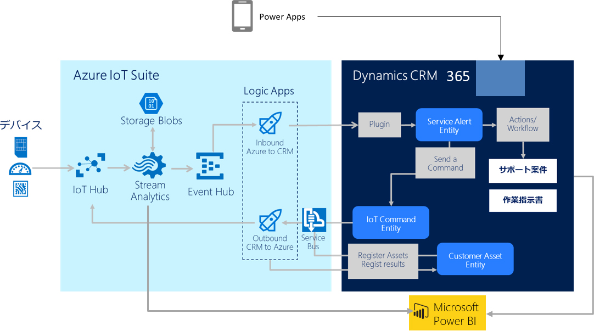Select the Stream Analytics gear icon

click(x=149, y=165)
